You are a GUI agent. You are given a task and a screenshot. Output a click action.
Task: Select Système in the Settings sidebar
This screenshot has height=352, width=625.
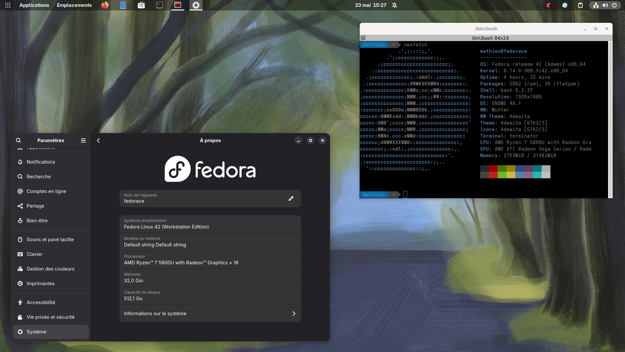click(51, 332)
